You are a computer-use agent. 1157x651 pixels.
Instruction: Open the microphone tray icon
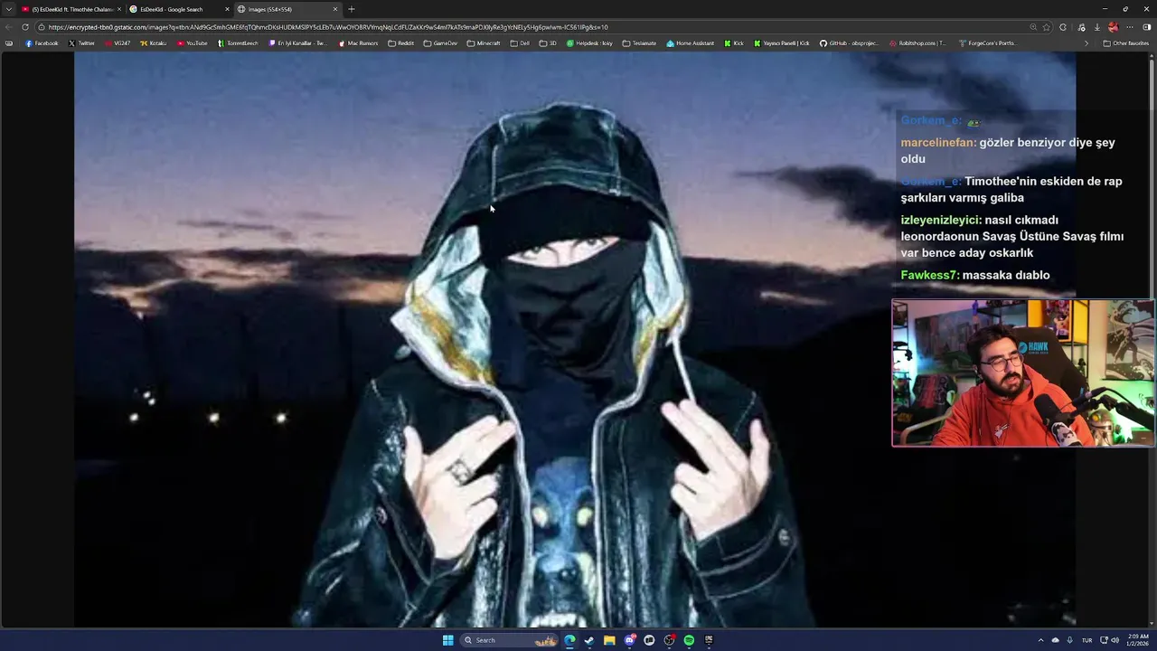pos(1069,640)
